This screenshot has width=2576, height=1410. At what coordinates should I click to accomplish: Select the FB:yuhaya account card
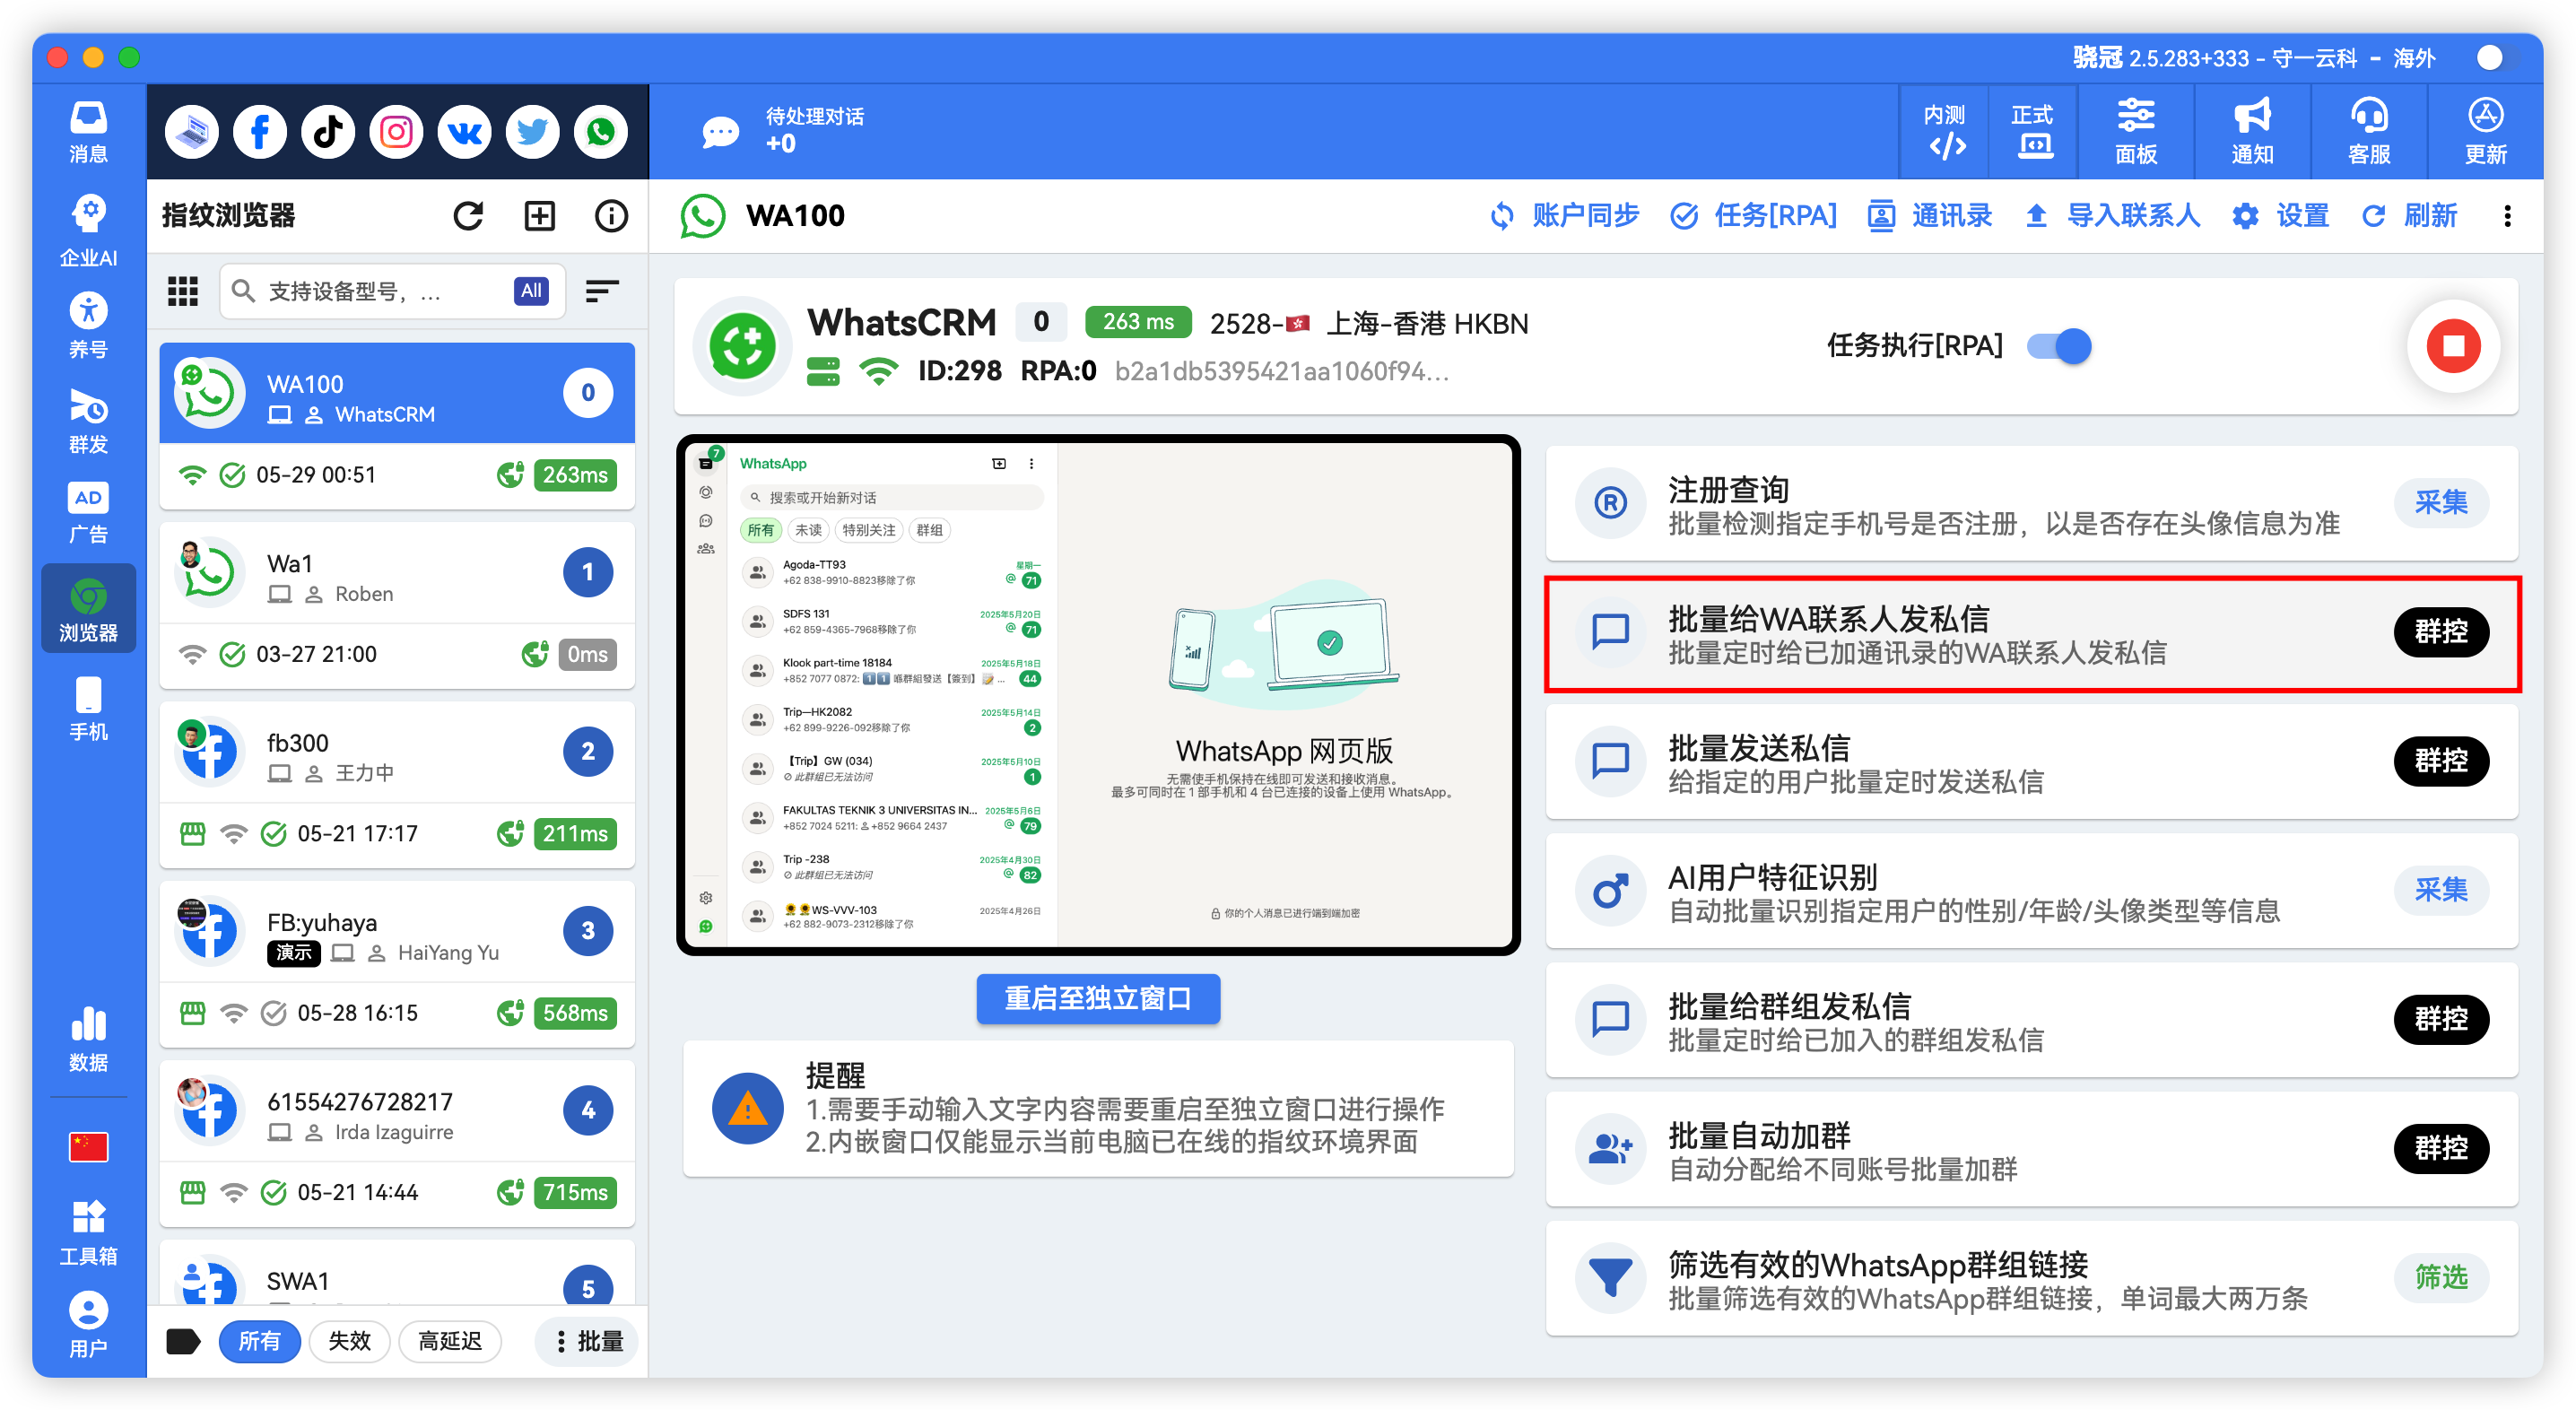pos(397,965)
